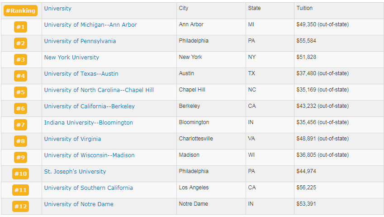The height and width of the screenshot is (217, 384).
Task: Open the University of Pennsylvania link
Action: point(80,41)
